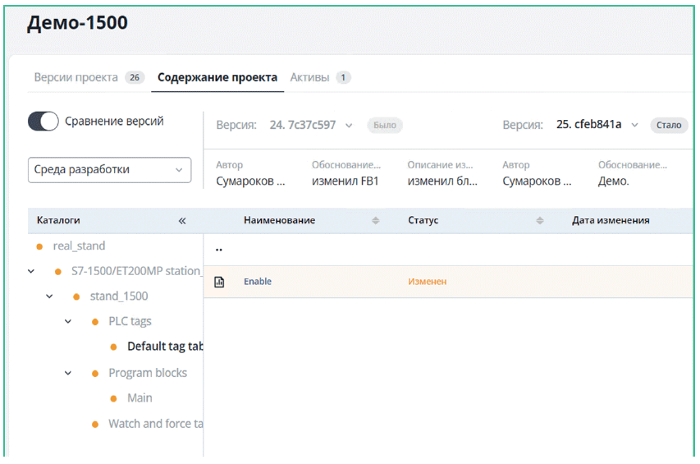Sort the Наименование column
The height and width of the screenshot is (464, 700).
click(376, 220)
